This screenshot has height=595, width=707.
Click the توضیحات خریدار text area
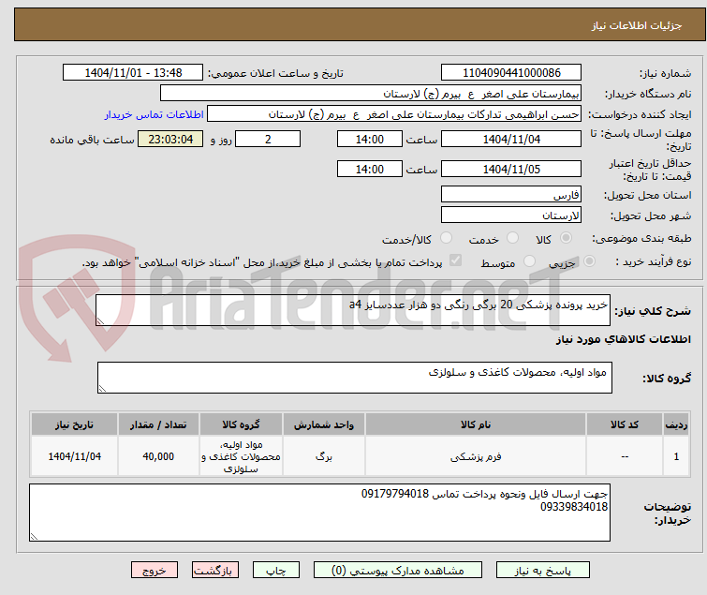click(x=319, y=513)
